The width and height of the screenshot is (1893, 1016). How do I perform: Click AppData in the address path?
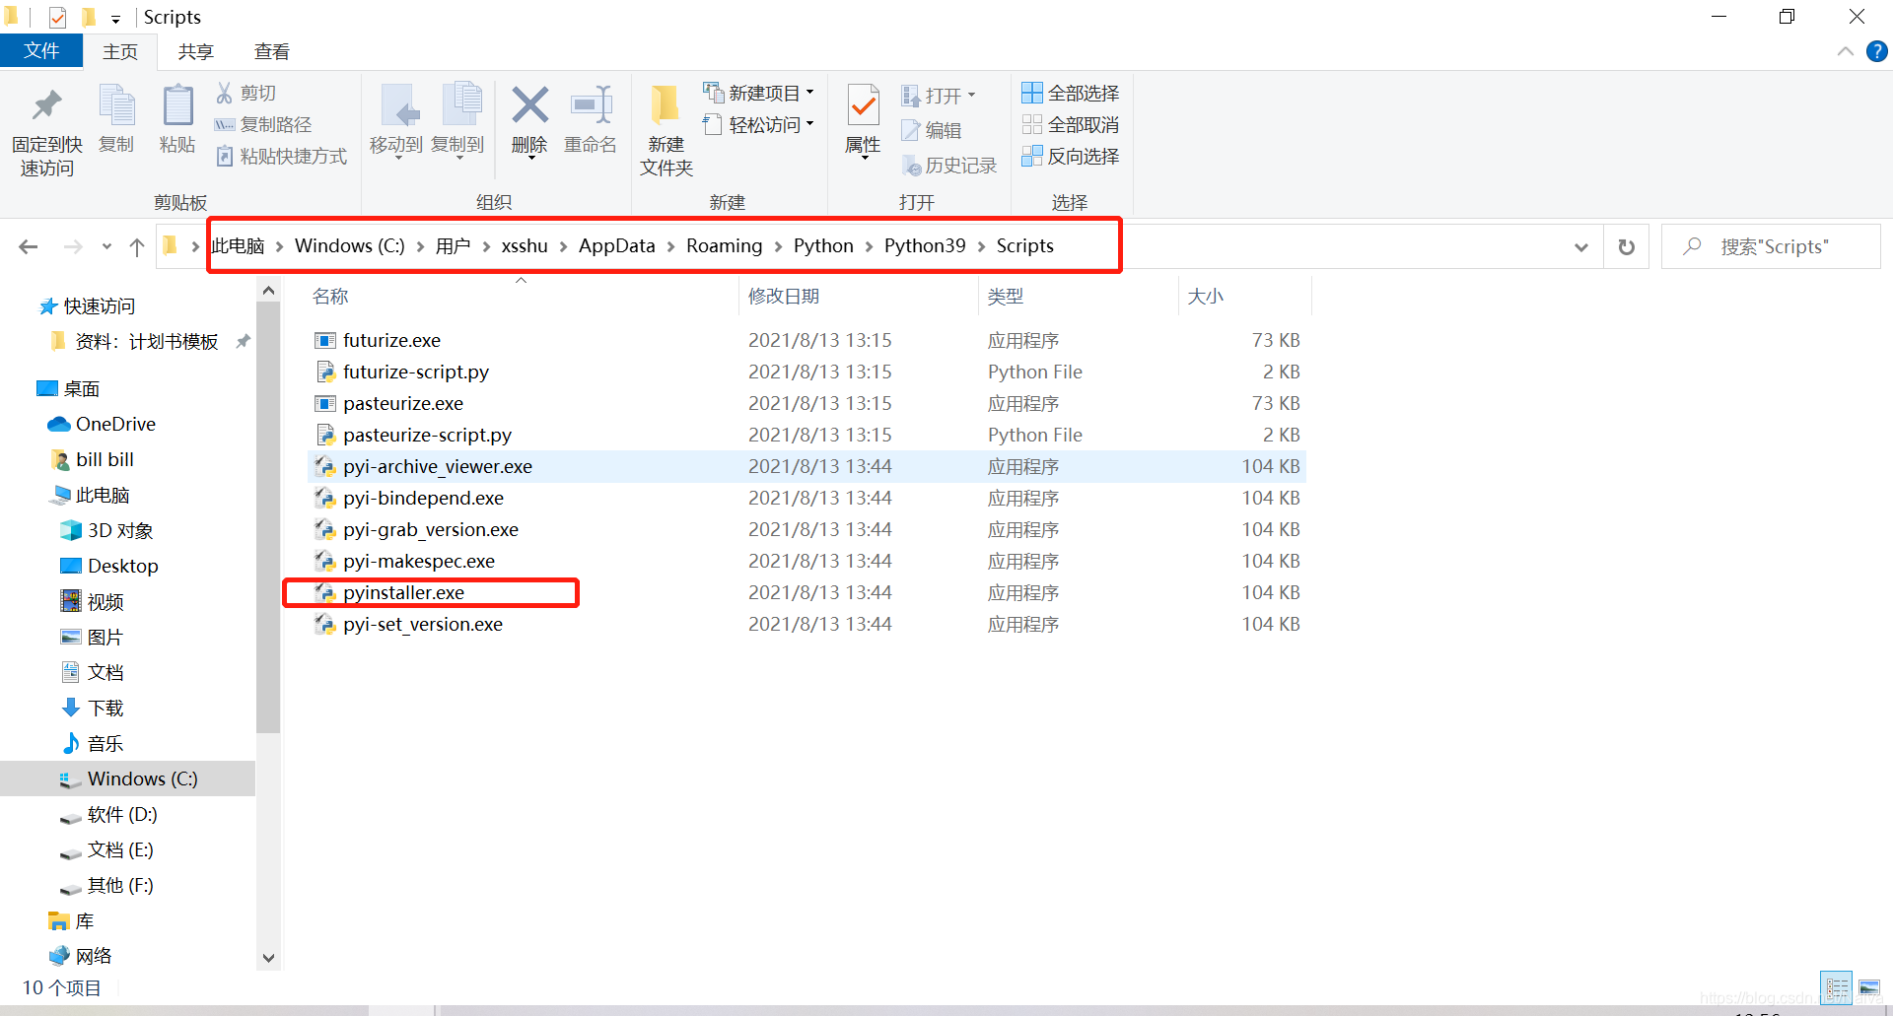coord(616,245)
